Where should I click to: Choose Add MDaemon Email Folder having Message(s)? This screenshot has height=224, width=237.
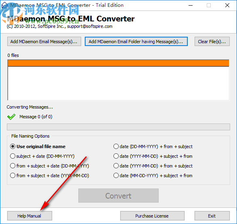click(136, 42)
